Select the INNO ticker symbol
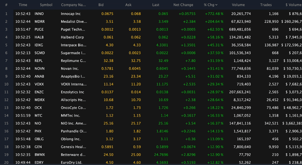 pyautogui.click(x=39, y=14)
